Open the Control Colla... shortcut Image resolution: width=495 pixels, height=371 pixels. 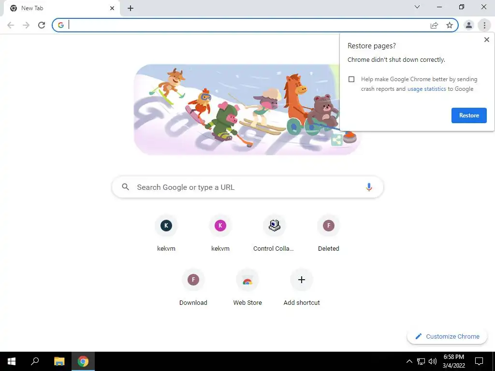(274, 233)
